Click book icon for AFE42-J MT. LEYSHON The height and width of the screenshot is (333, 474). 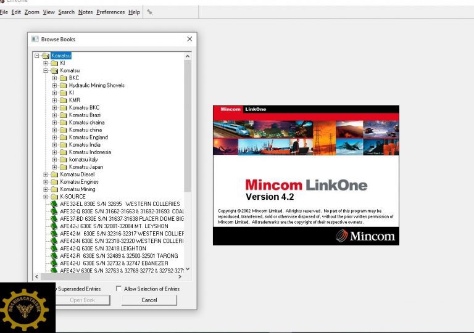click(54, 226)
